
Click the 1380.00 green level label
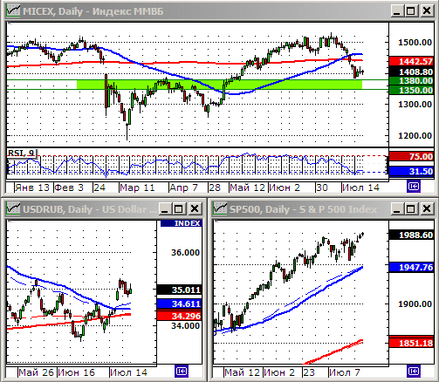(x=412, y=81)
